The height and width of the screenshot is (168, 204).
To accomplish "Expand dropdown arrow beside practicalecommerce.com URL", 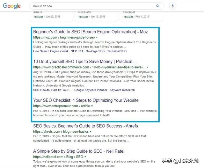I will click(148, 67).
